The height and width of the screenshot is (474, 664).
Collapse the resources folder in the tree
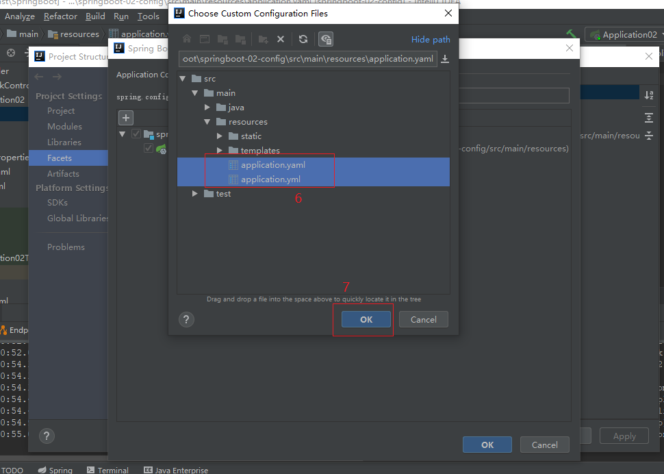click(207, 122)
